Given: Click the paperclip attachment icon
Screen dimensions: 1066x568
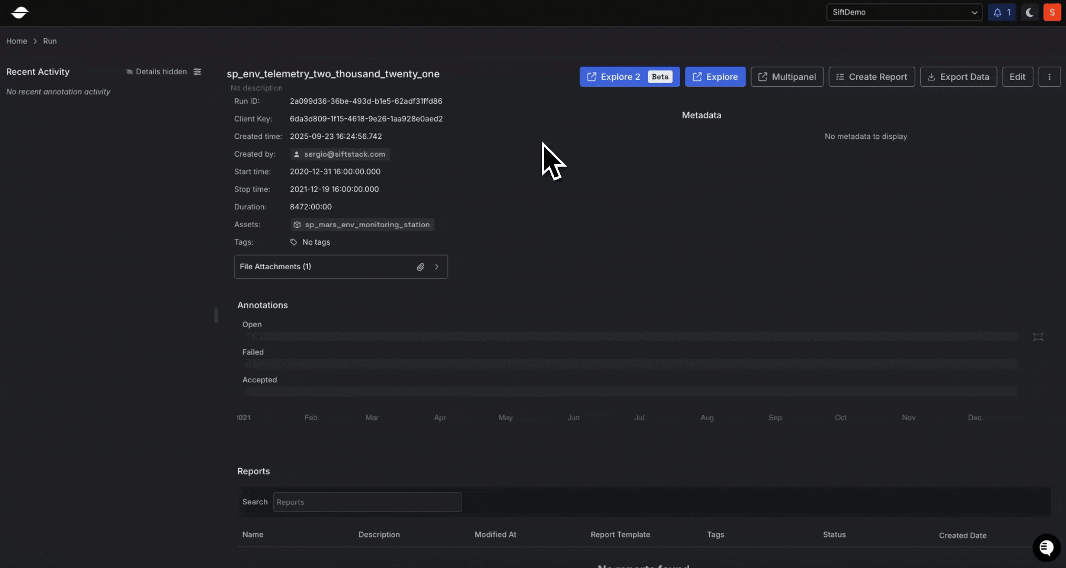Looking at the screenshot, I should click(x=420, y=267).
